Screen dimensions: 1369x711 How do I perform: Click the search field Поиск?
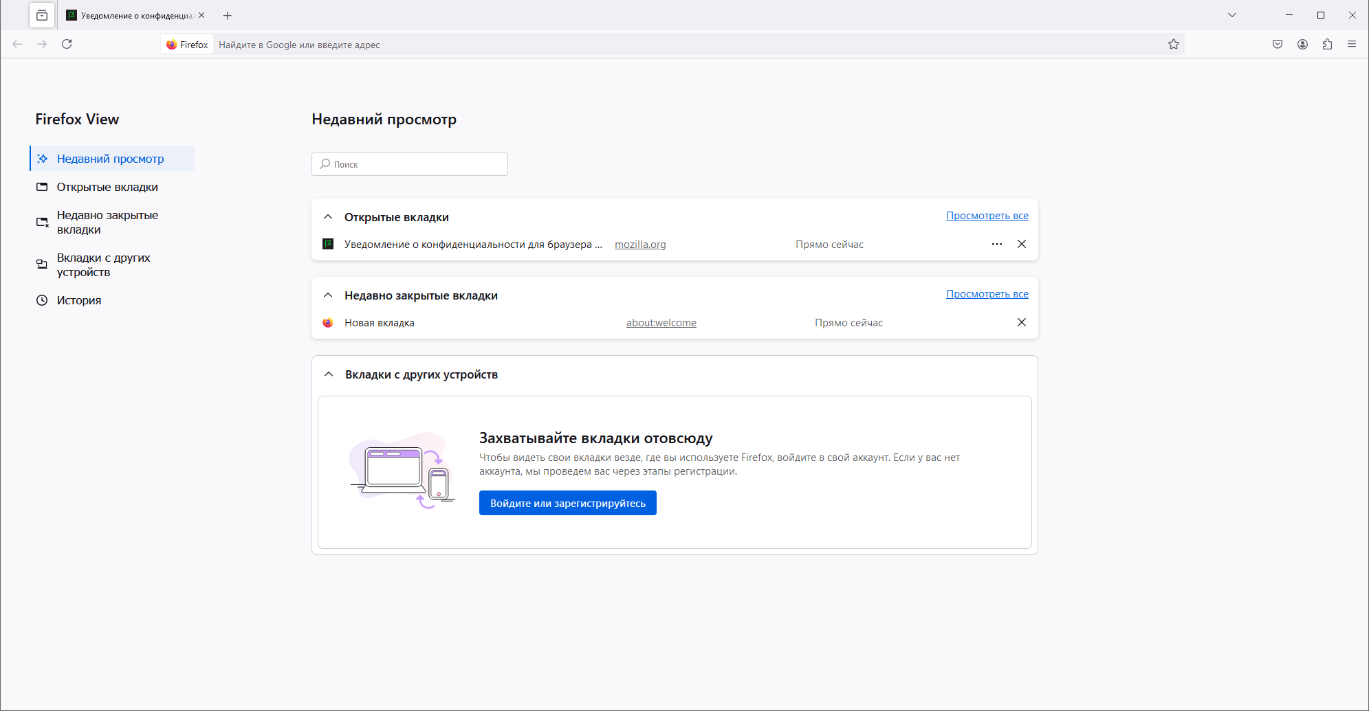click(x=410, y=164)
